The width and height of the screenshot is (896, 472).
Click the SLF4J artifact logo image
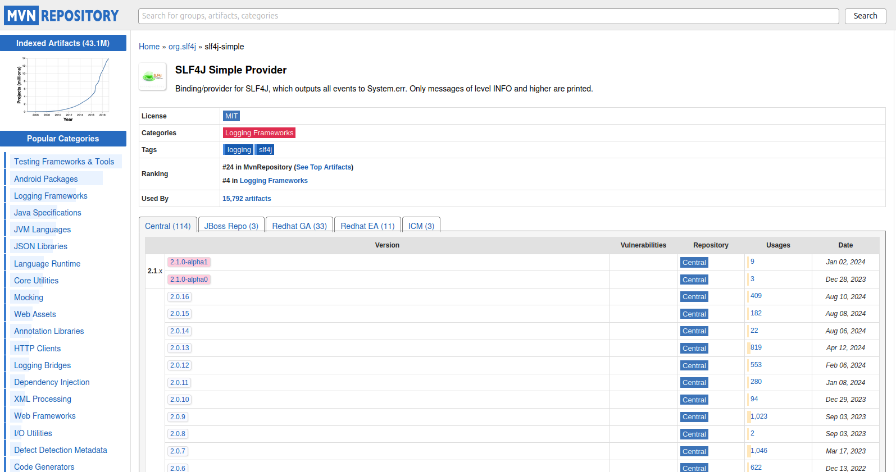pos(153,76)
